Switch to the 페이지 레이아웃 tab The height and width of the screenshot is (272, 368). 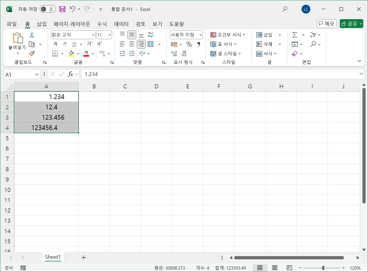tap(72, 24)
